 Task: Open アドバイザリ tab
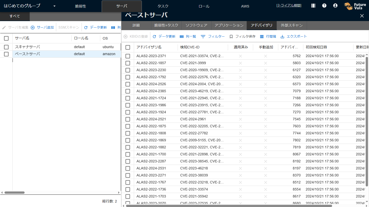[x=262, y=25]
